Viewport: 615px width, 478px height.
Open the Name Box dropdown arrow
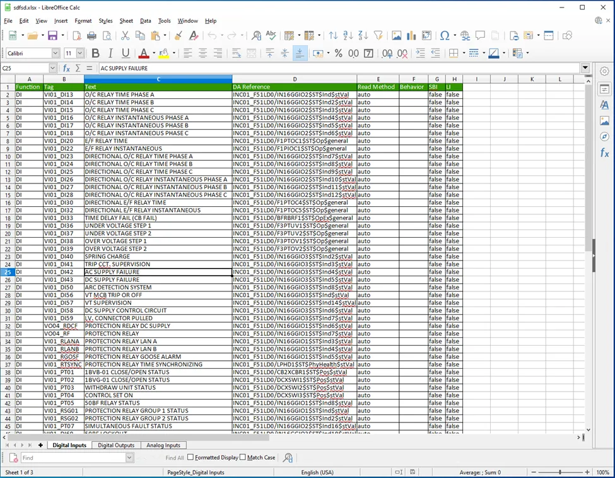point(52,68)
